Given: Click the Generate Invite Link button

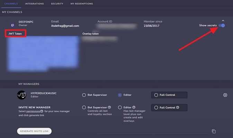Looking at the screenshot, I should (x=34, y=131).
